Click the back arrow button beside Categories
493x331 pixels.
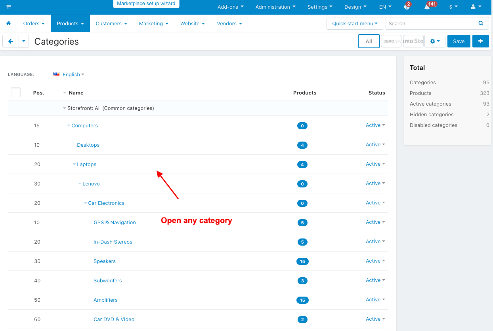(x=11, y=41)
